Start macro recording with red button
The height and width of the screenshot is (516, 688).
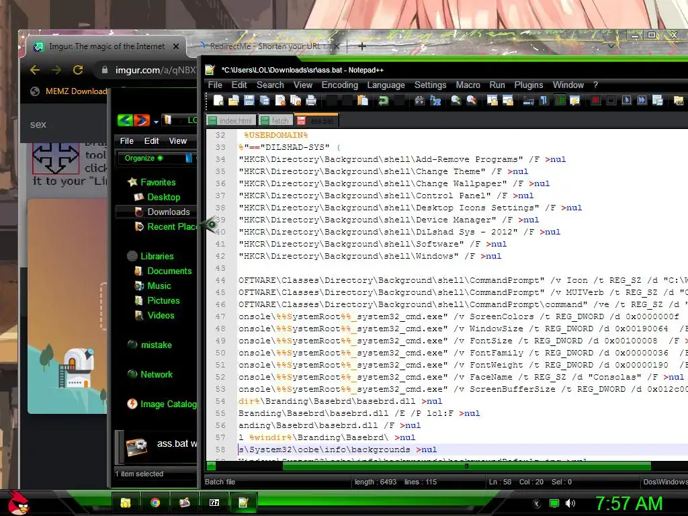[595, 101]
